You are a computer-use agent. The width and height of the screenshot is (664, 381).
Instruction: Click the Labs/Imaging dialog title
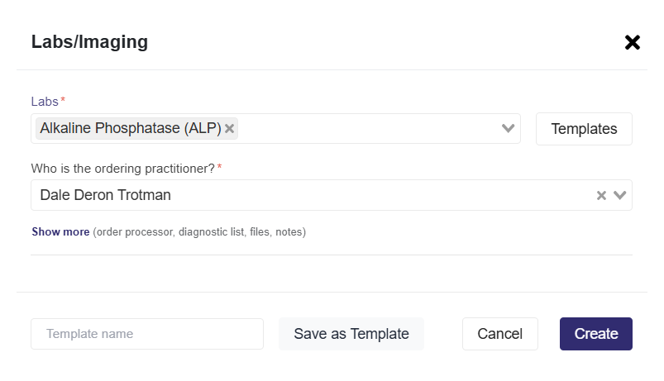point(89,42)
